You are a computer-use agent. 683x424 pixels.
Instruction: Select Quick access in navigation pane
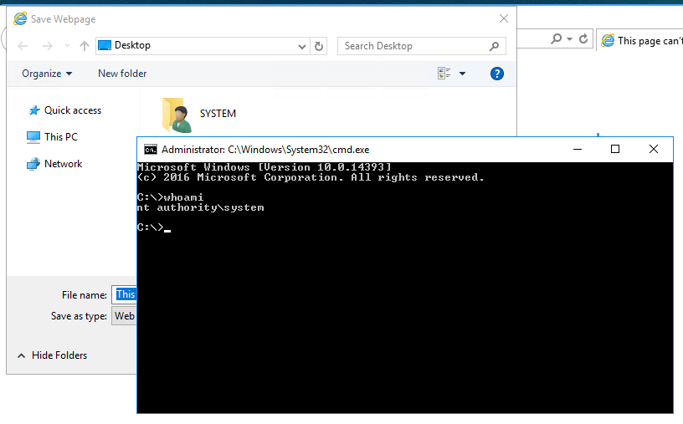click(x=65, y=110)
